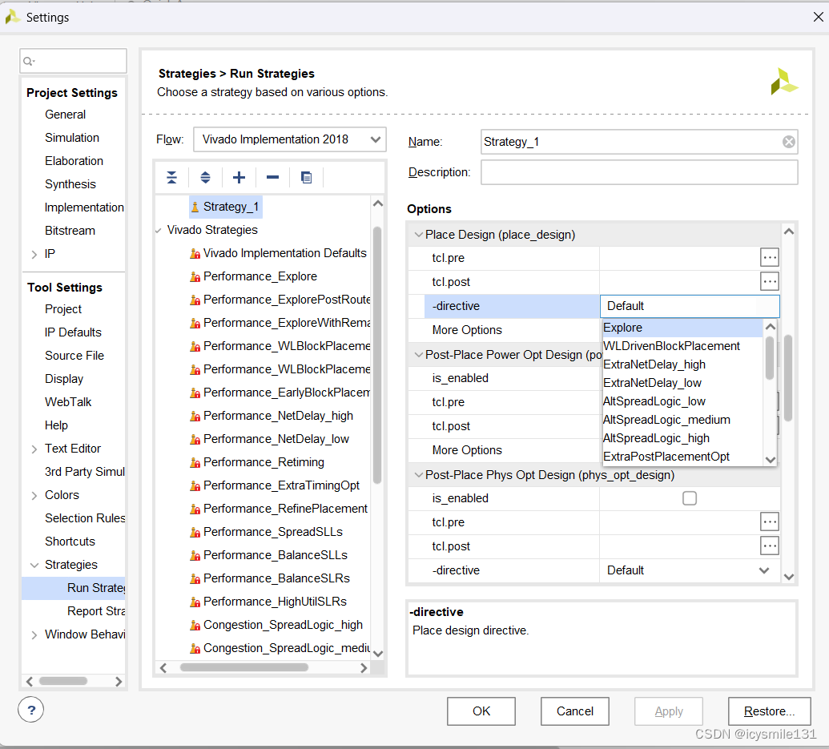Select ExtraPostPlacementOpt directive option
829x749 pixels.
(682, 457)
